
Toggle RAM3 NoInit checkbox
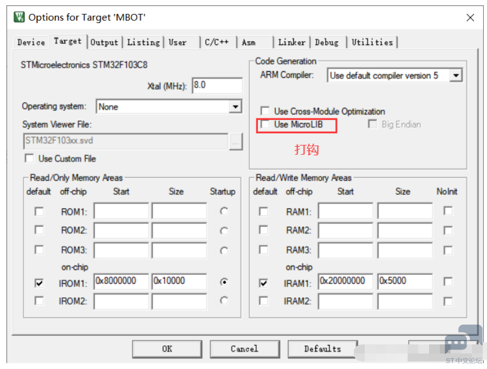(448, 250)
